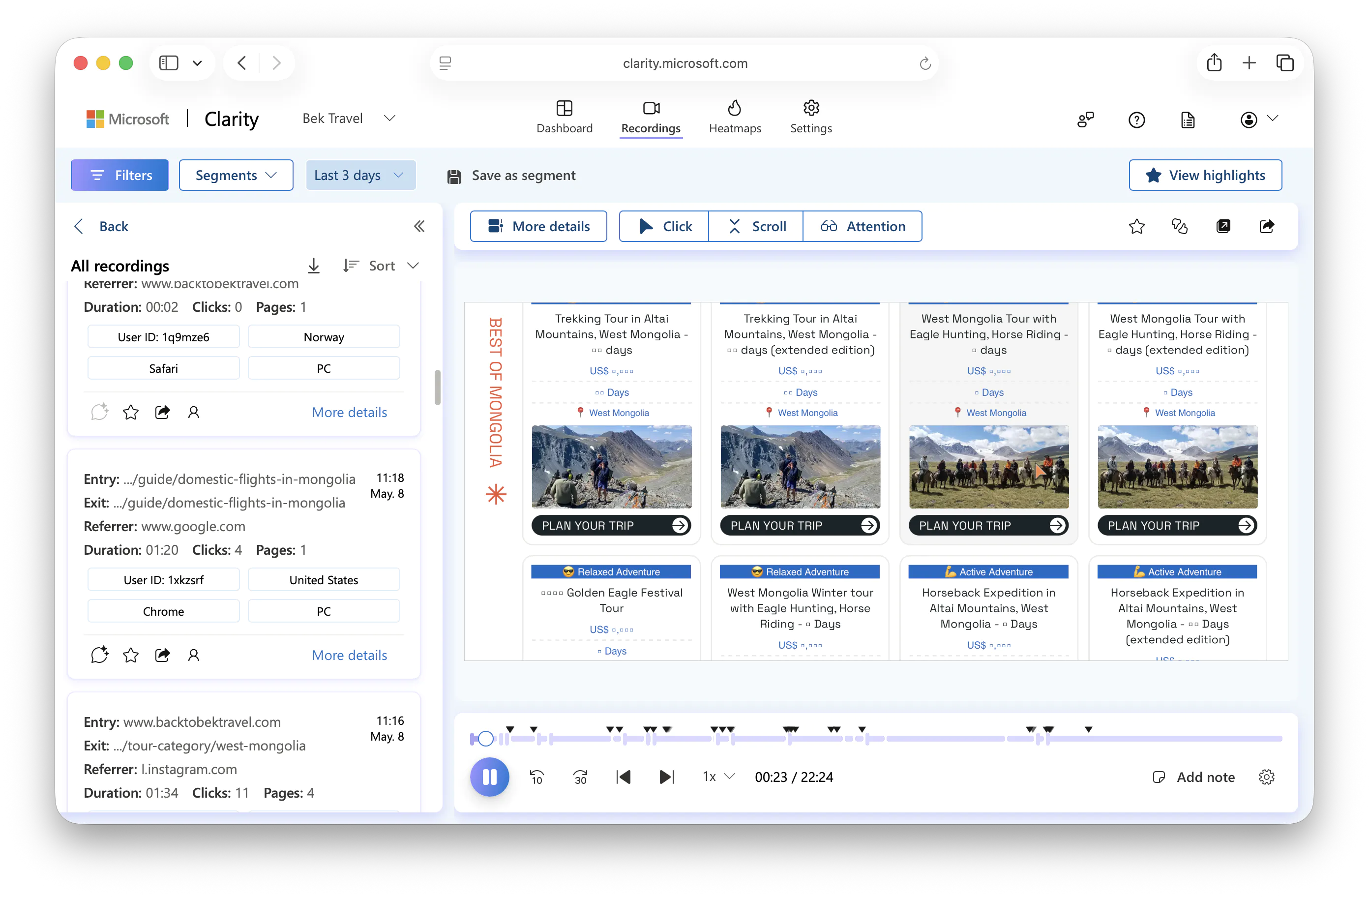Open the Recordings tab
The height and width of the screenshot is (897, 1369).
[651, 117]
